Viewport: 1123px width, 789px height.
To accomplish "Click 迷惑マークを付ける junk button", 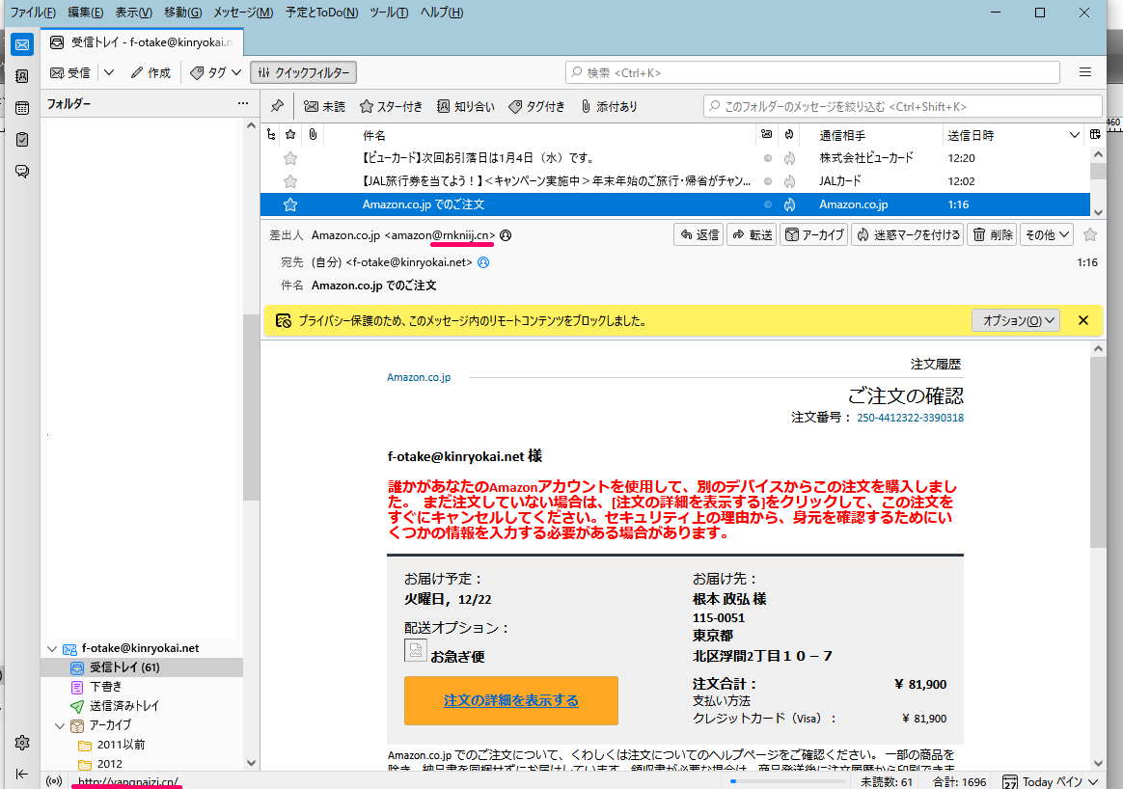I will click(908, 234).
